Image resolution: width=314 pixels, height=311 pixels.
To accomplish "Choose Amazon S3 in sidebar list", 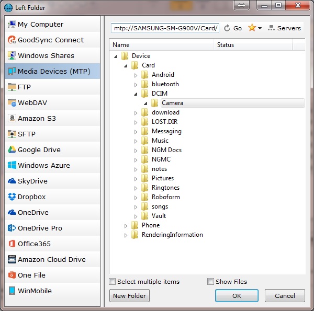I will coord(52,118).
